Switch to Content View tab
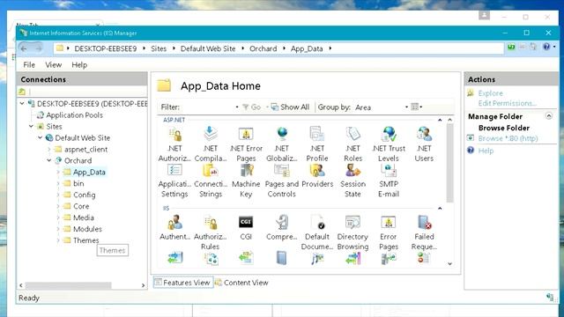 tap(241, 283)
